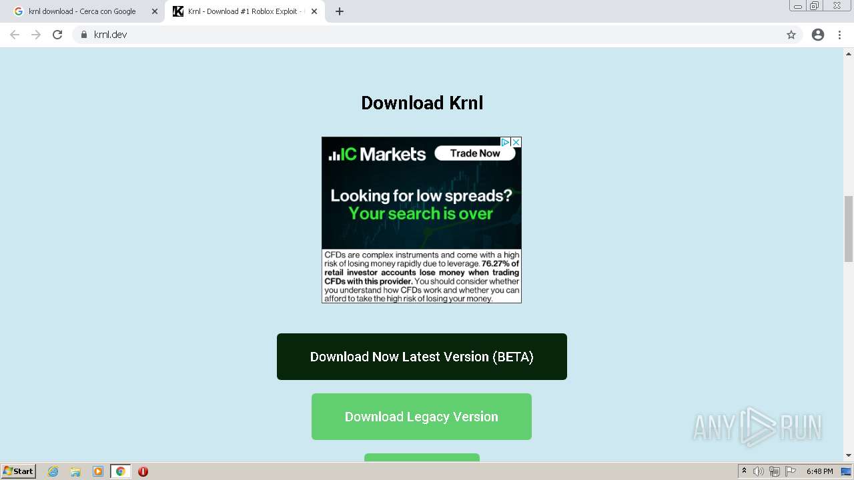854x480 pixels.
Task: Restore down the Chrome window
Action: 815,6
